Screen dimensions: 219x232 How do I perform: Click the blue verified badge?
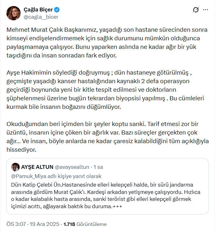pyautogui.click(x=57, y=9)
